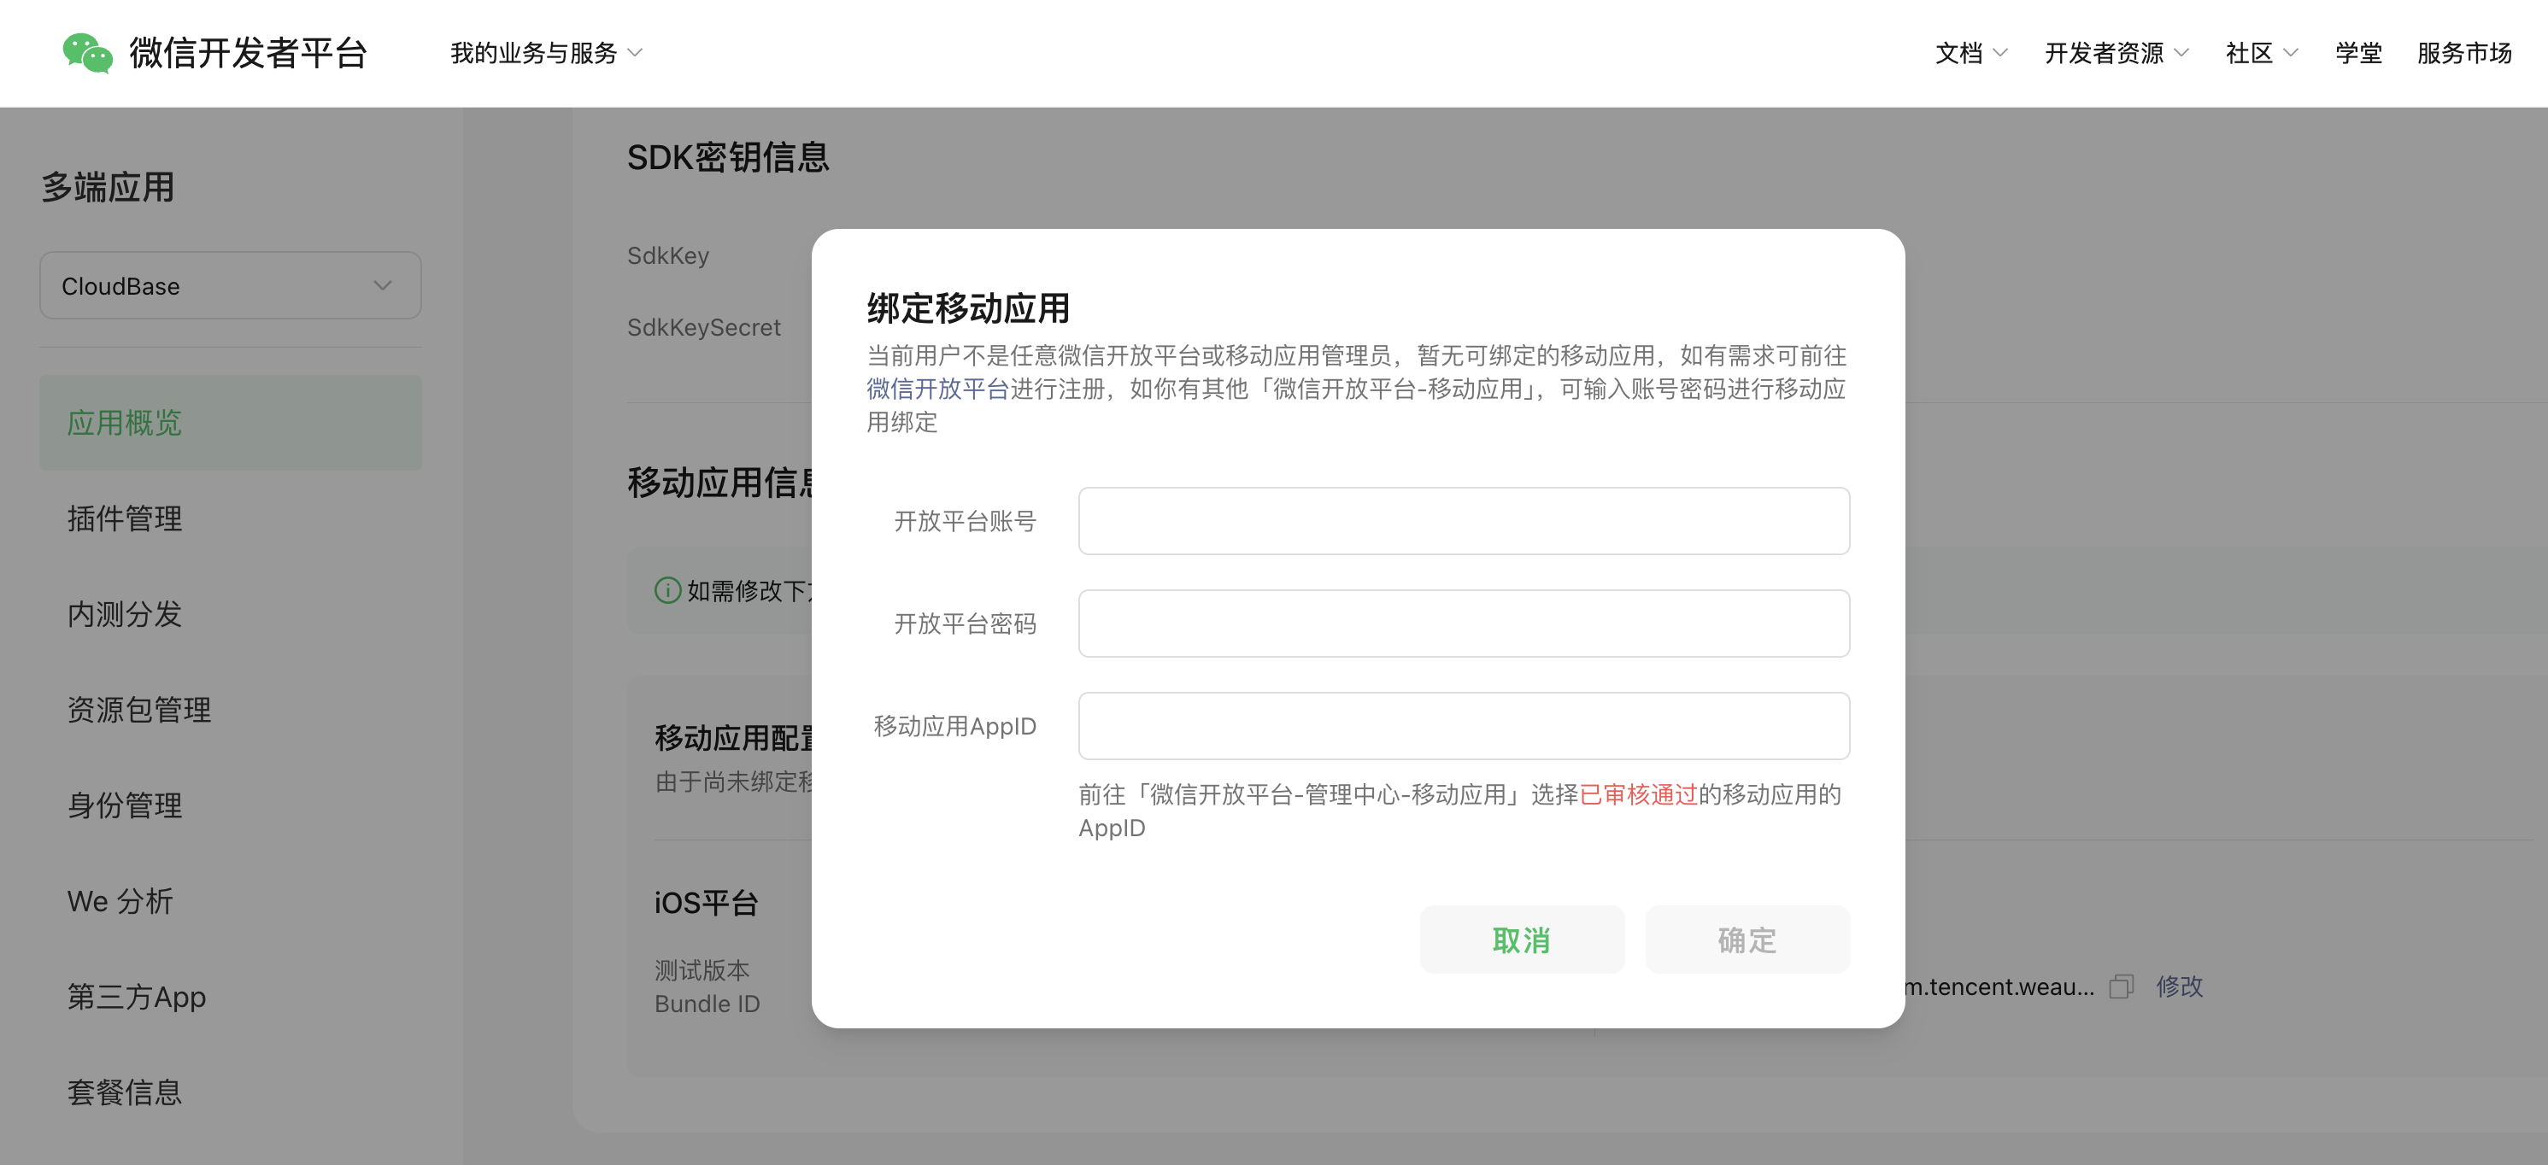This screenshot has height=1165, width=2548.
Task: Expand the 文档 menu
Action: 1970,54
